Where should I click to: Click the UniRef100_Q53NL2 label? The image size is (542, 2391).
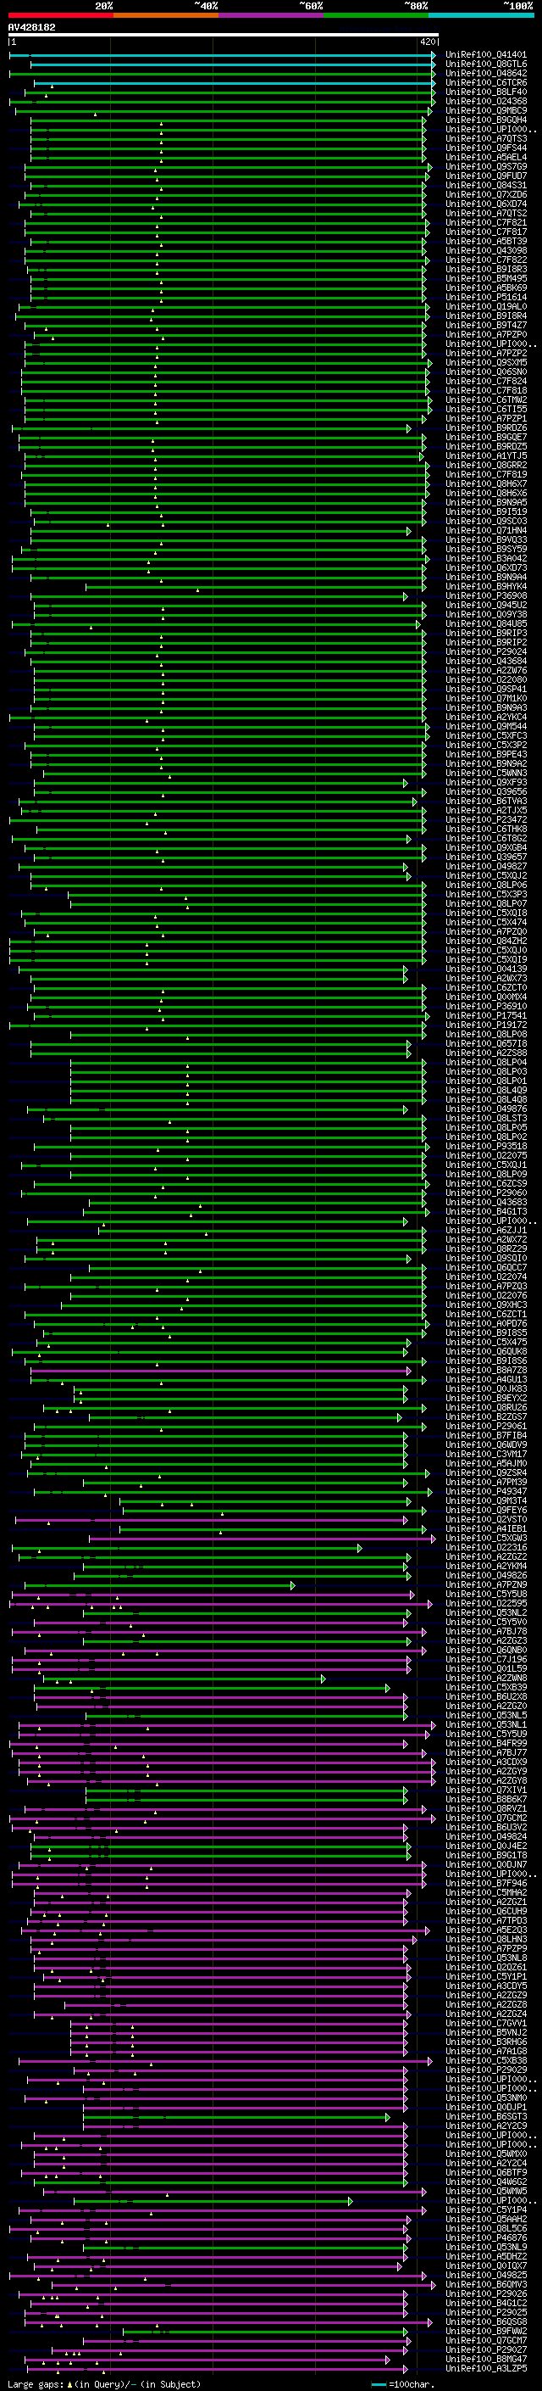click(486, 1612)
